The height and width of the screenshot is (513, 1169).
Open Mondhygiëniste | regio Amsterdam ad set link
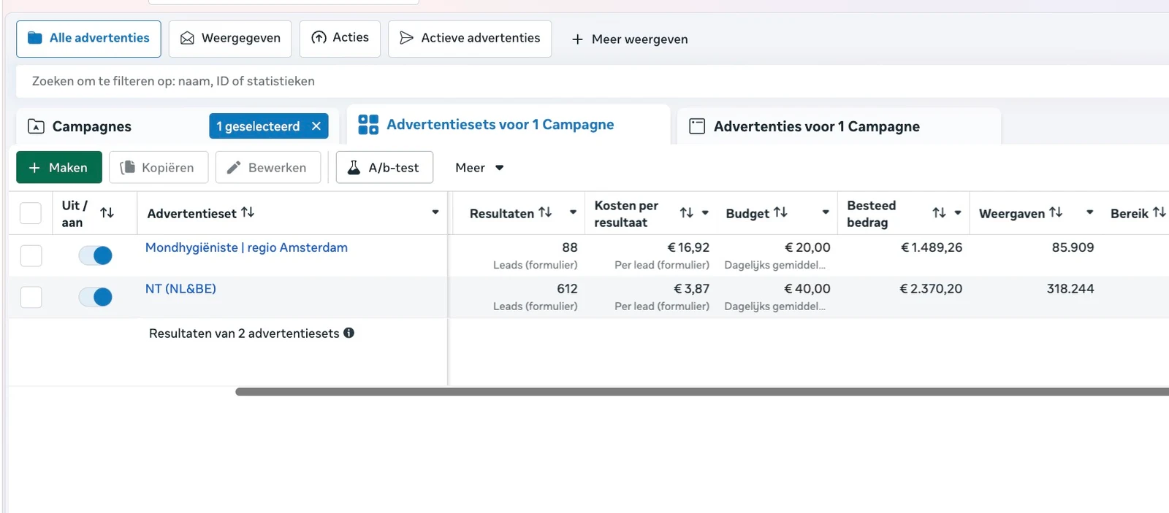pyautogui.click(x=246, y=247)
